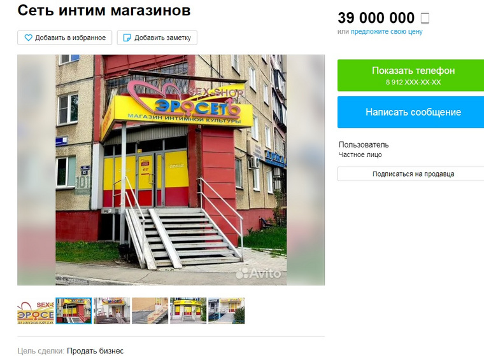484x356 pixels.
Task: Select the first thumbnail with Эросеть logo
Action: [36, 311]
